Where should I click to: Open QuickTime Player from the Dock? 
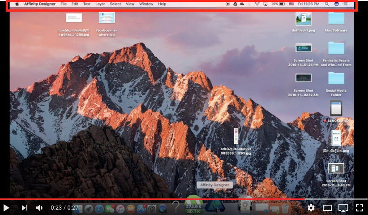[x=163, y=209]
